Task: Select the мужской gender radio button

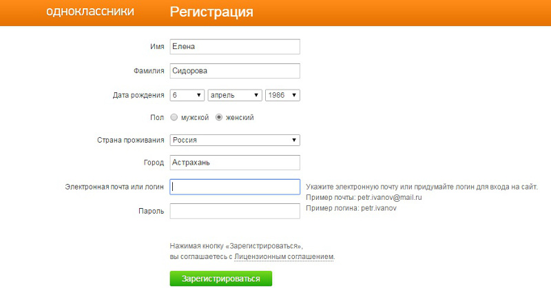Action: coord(174,117)
